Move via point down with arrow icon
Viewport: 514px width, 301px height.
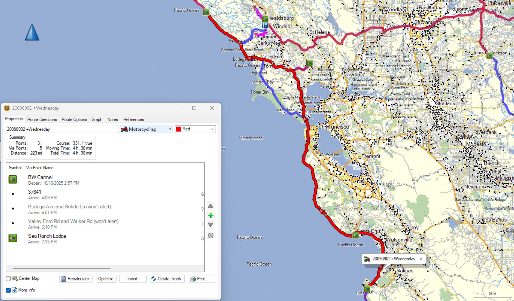pos(211,225)
